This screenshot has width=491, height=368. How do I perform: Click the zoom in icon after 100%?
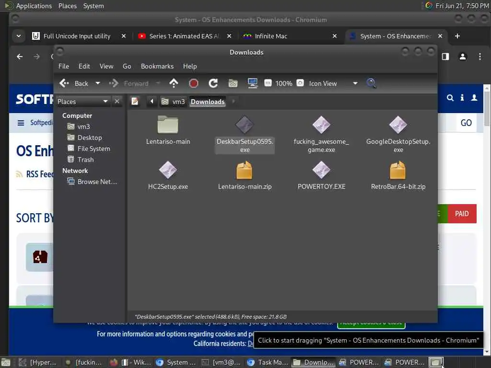[300, 83]
